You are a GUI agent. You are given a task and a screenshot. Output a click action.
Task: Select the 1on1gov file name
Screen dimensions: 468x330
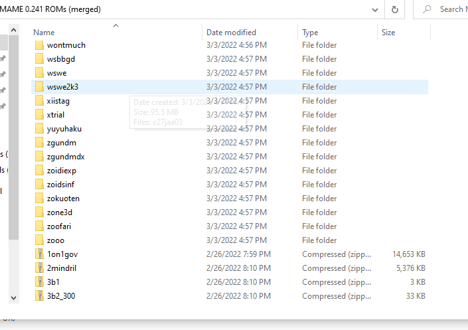[62, 254]
